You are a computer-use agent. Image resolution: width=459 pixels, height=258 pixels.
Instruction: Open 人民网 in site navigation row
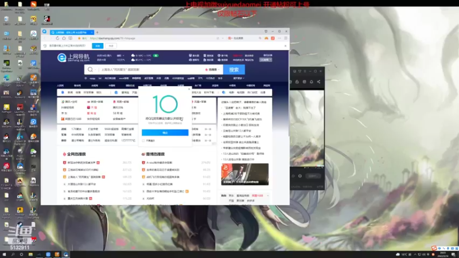point(60,85)
